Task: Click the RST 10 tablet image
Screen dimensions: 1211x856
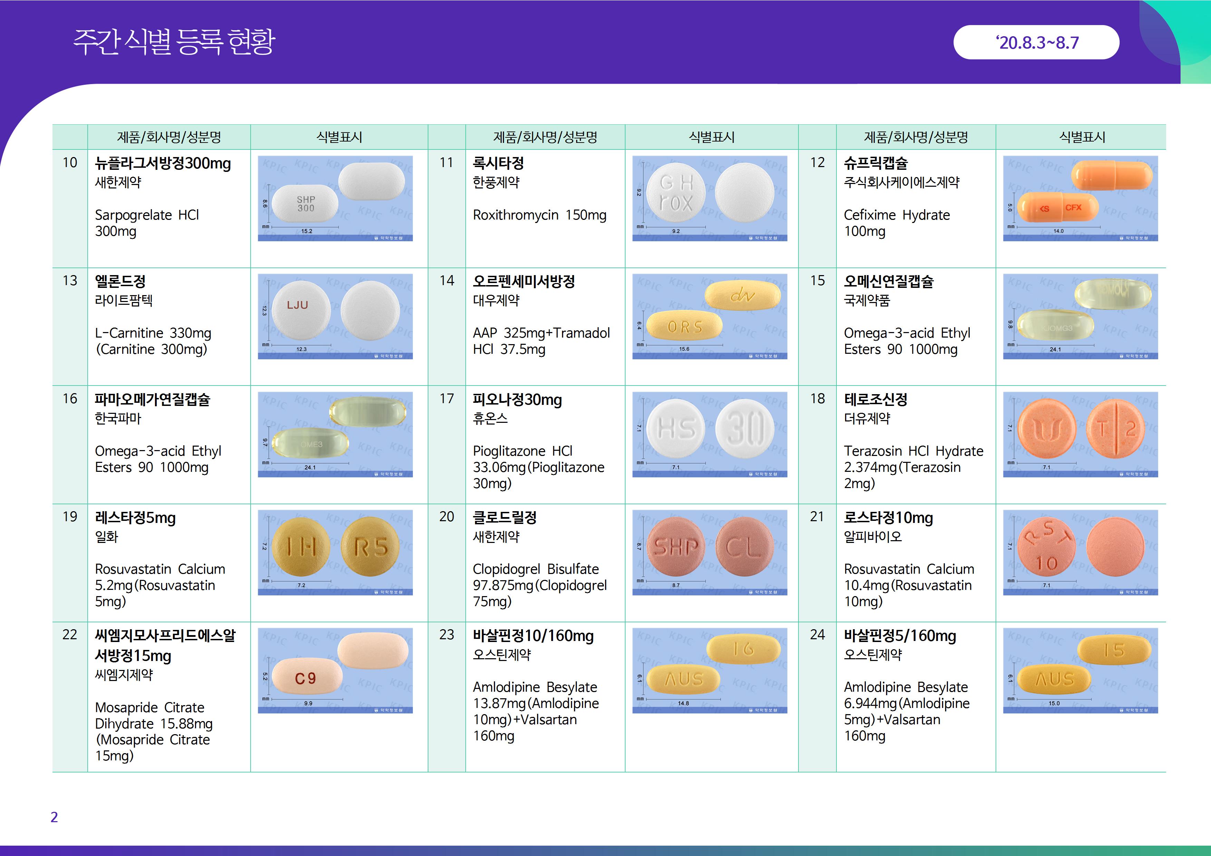Action: coord(1080,552)
